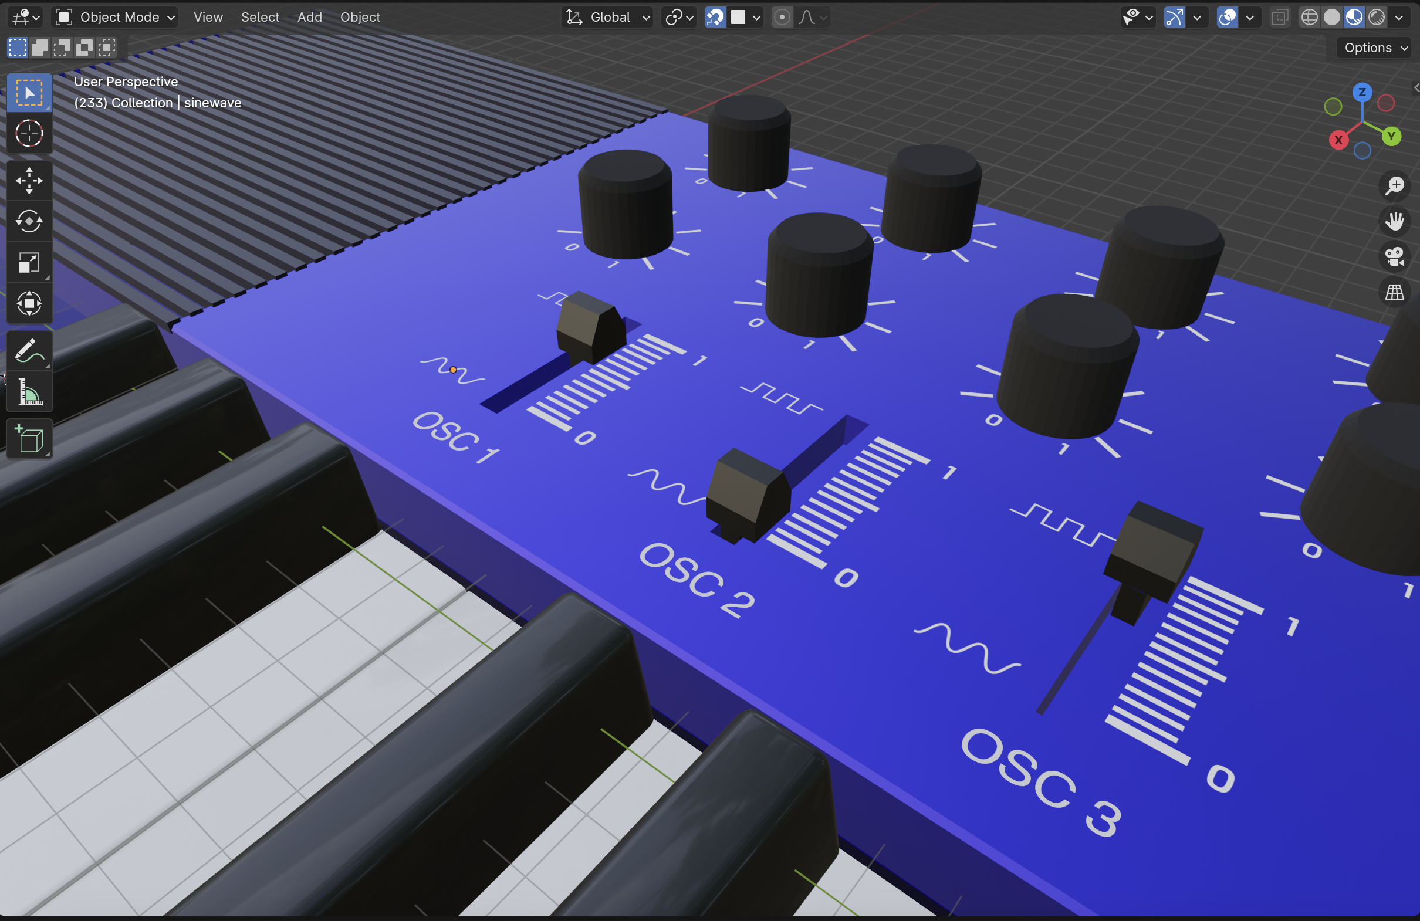Open Global transform orientation dropdown
The image size is (1420, 921).
point(607,17)
